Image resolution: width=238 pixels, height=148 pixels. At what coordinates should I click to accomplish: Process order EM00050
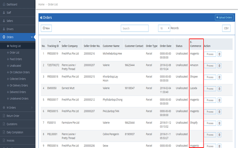(x=210, y=89)
